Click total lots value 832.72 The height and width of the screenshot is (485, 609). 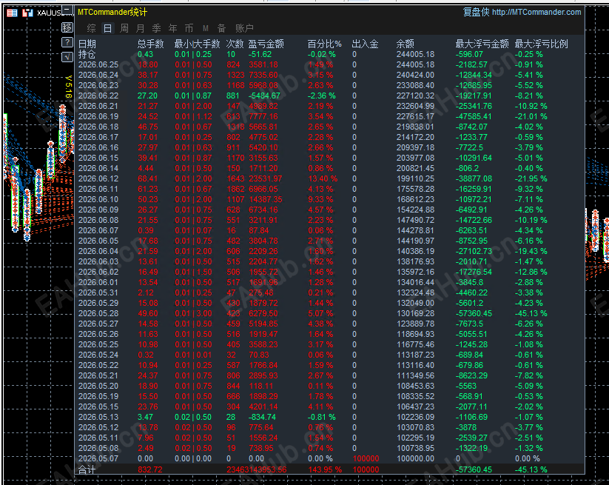(150, 469)
